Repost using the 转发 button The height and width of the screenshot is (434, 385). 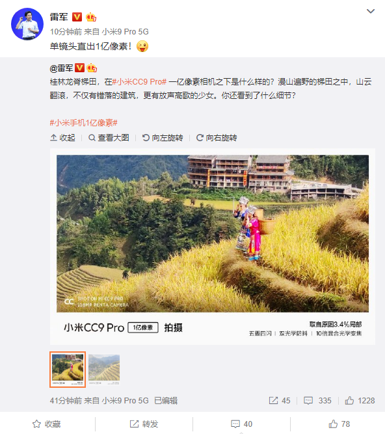144,424
